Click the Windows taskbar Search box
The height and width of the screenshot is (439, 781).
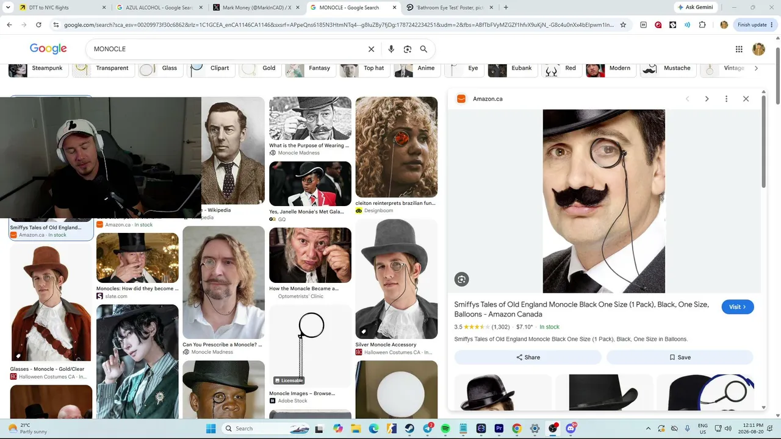click(x=264, y=429)
